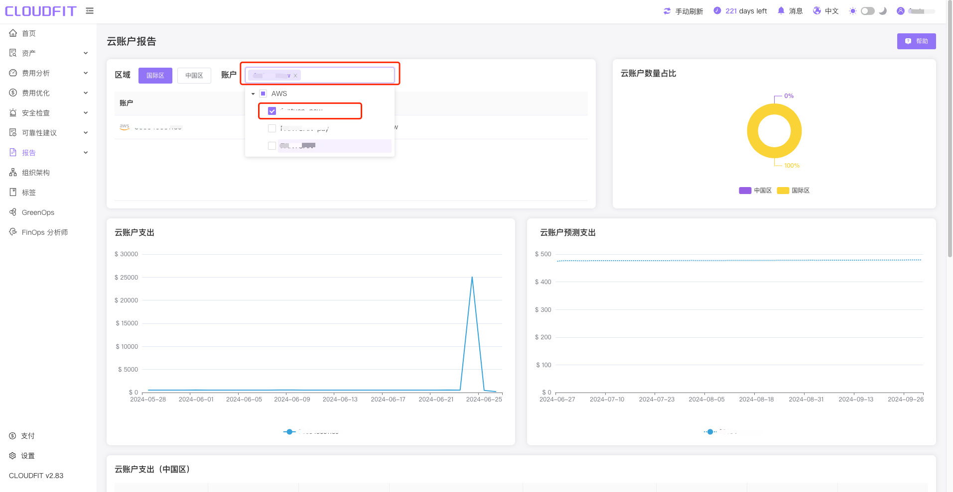Click the 可靠性建议 document icon
The width and height of the screenshot is (953, 492).
pyautogui.click(x=13, y=132)
